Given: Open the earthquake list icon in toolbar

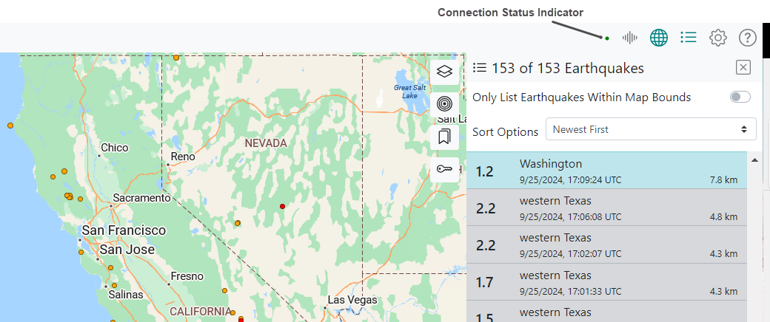Looking at the screenshot, I should [689, 38].
